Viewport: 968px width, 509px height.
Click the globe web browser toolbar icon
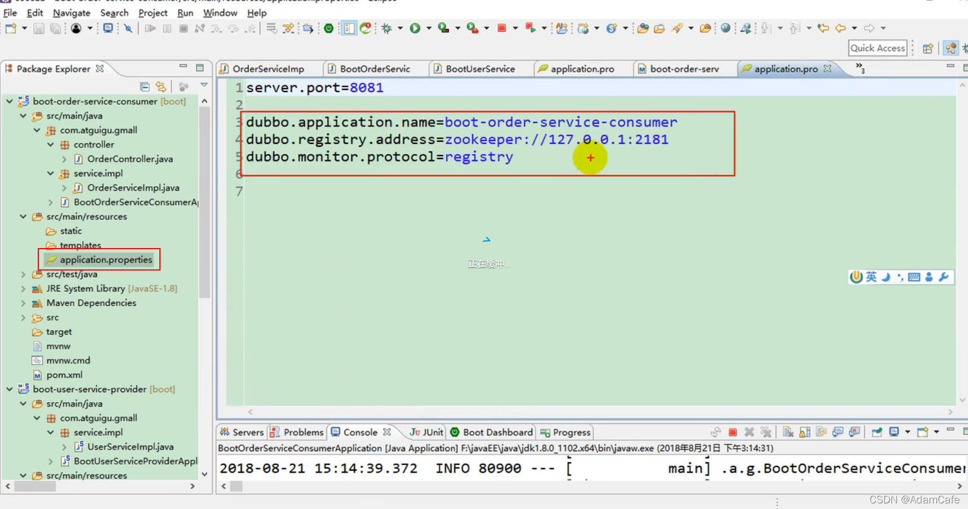pyautogui.click(x=726, y=28)
